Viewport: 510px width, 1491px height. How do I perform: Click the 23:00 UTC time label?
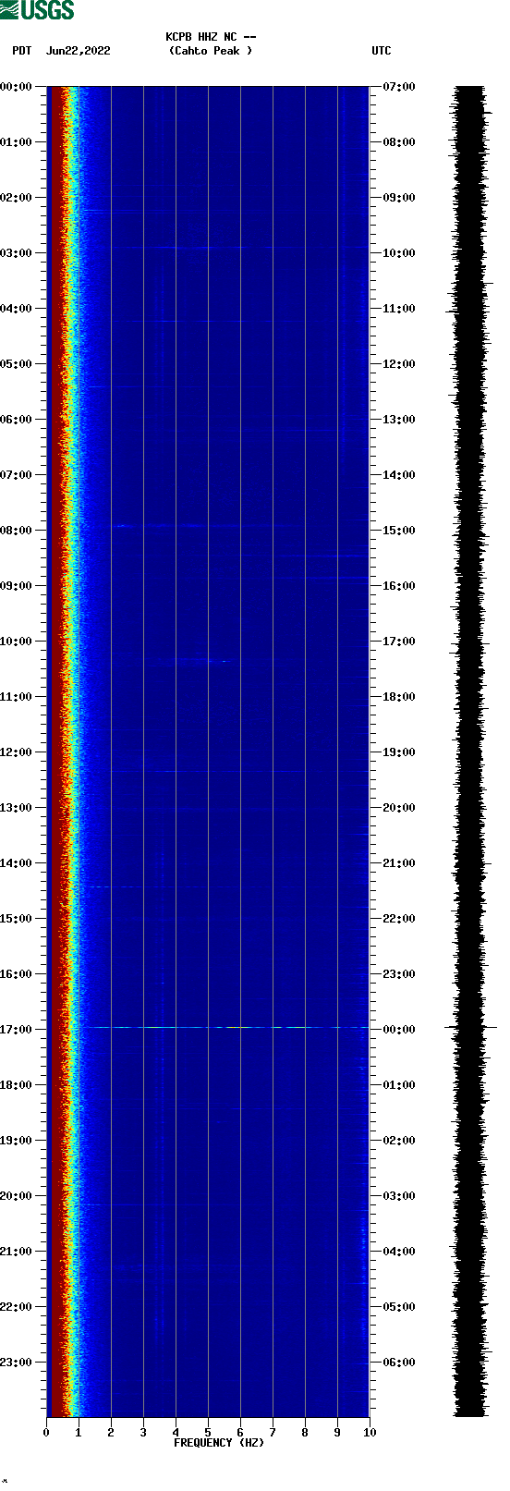tap(399, 974)
